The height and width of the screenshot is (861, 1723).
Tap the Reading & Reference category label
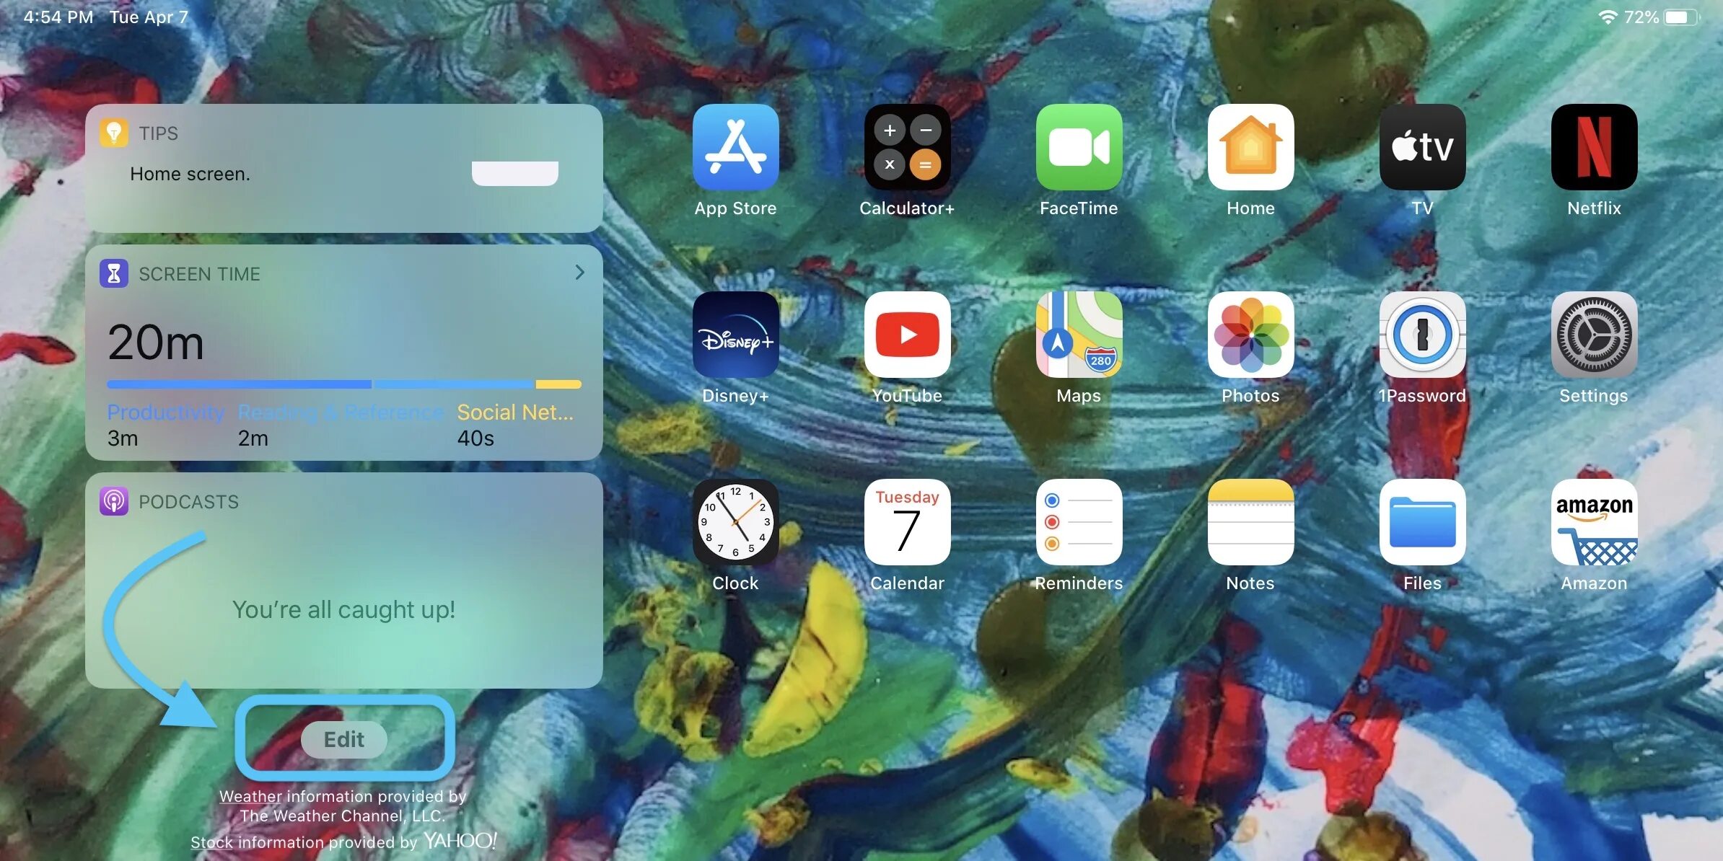point(341,412)
